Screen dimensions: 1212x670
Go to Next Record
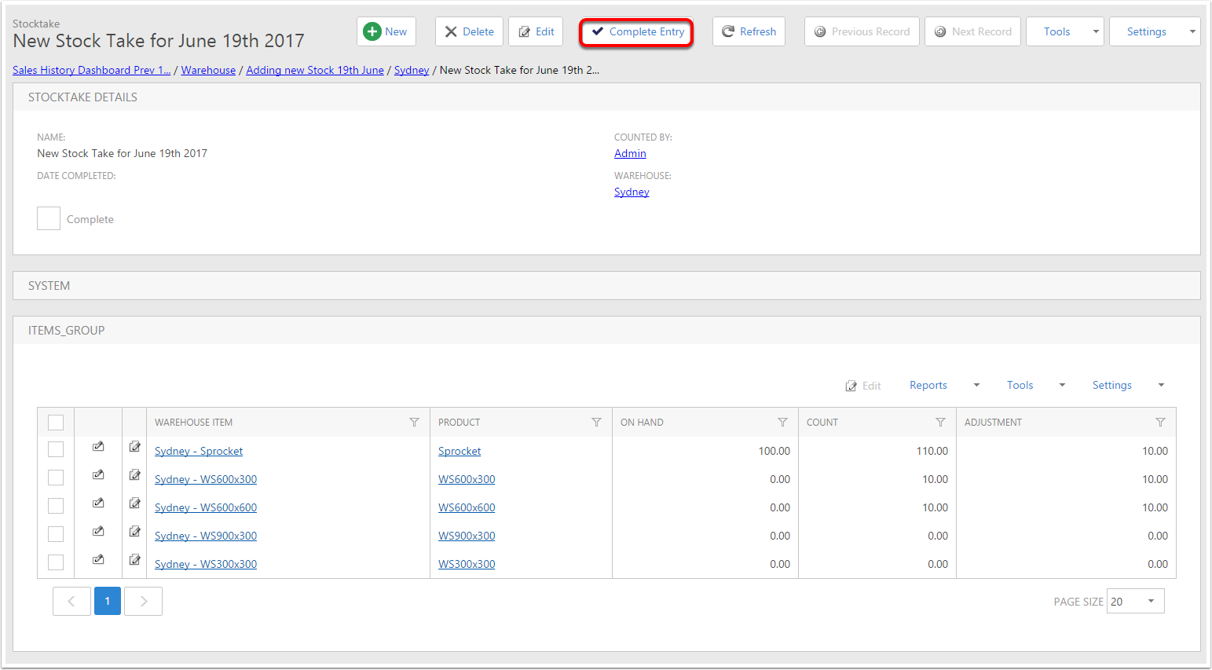point(972,31)
